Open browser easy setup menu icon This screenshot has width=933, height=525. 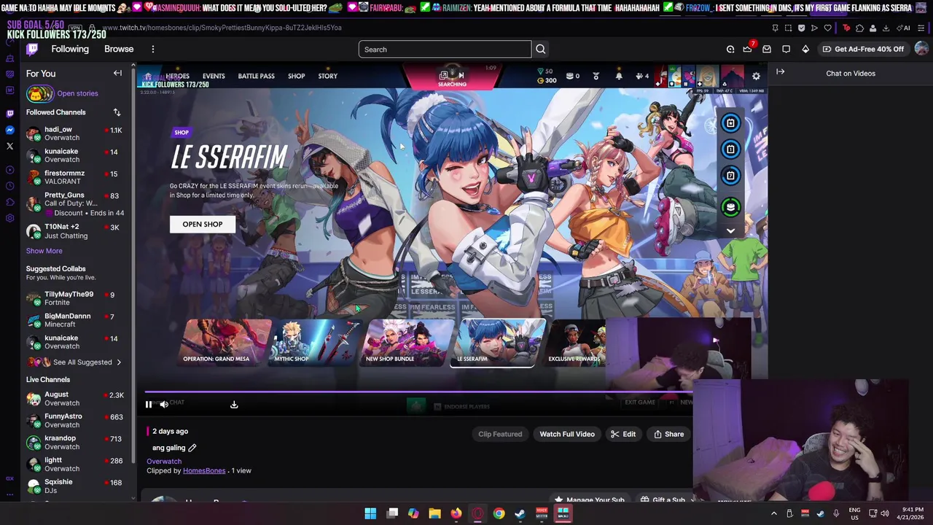click(921, 28)
